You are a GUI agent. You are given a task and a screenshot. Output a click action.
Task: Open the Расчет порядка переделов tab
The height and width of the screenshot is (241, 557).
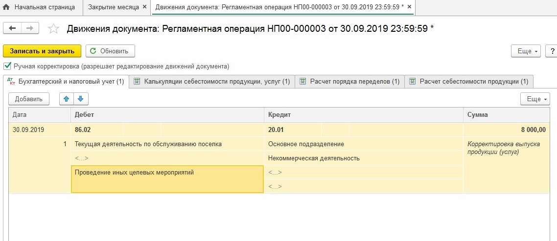point(349,82)
